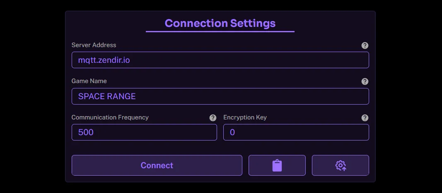This screenshot has height=193, width=442.
Task: Click the Encryption Key question mark icon
Action: [365, 118]
